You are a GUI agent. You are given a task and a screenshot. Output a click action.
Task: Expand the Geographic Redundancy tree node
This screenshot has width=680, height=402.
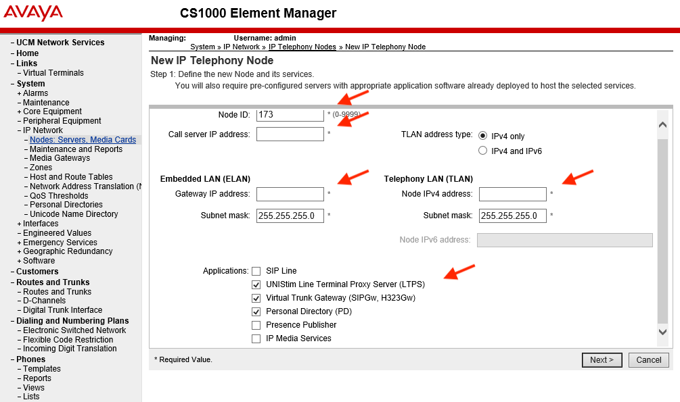(19, 251)
